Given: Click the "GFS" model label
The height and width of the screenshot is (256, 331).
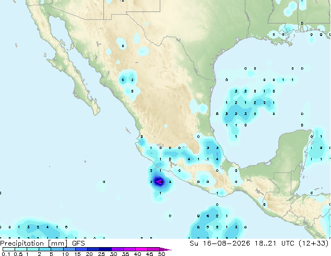Looking at the screenshot, I should click(78, 243).
